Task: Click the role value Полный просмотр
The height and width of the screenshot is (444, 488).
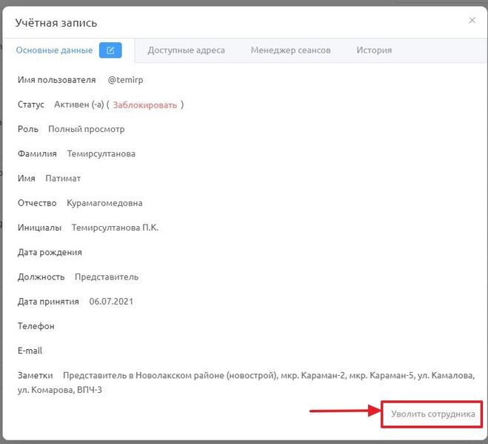Action: pyautogui.click(x=87, y=129)
